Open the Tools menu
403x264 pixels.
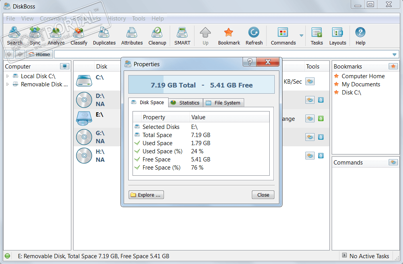tap(139, 19)
